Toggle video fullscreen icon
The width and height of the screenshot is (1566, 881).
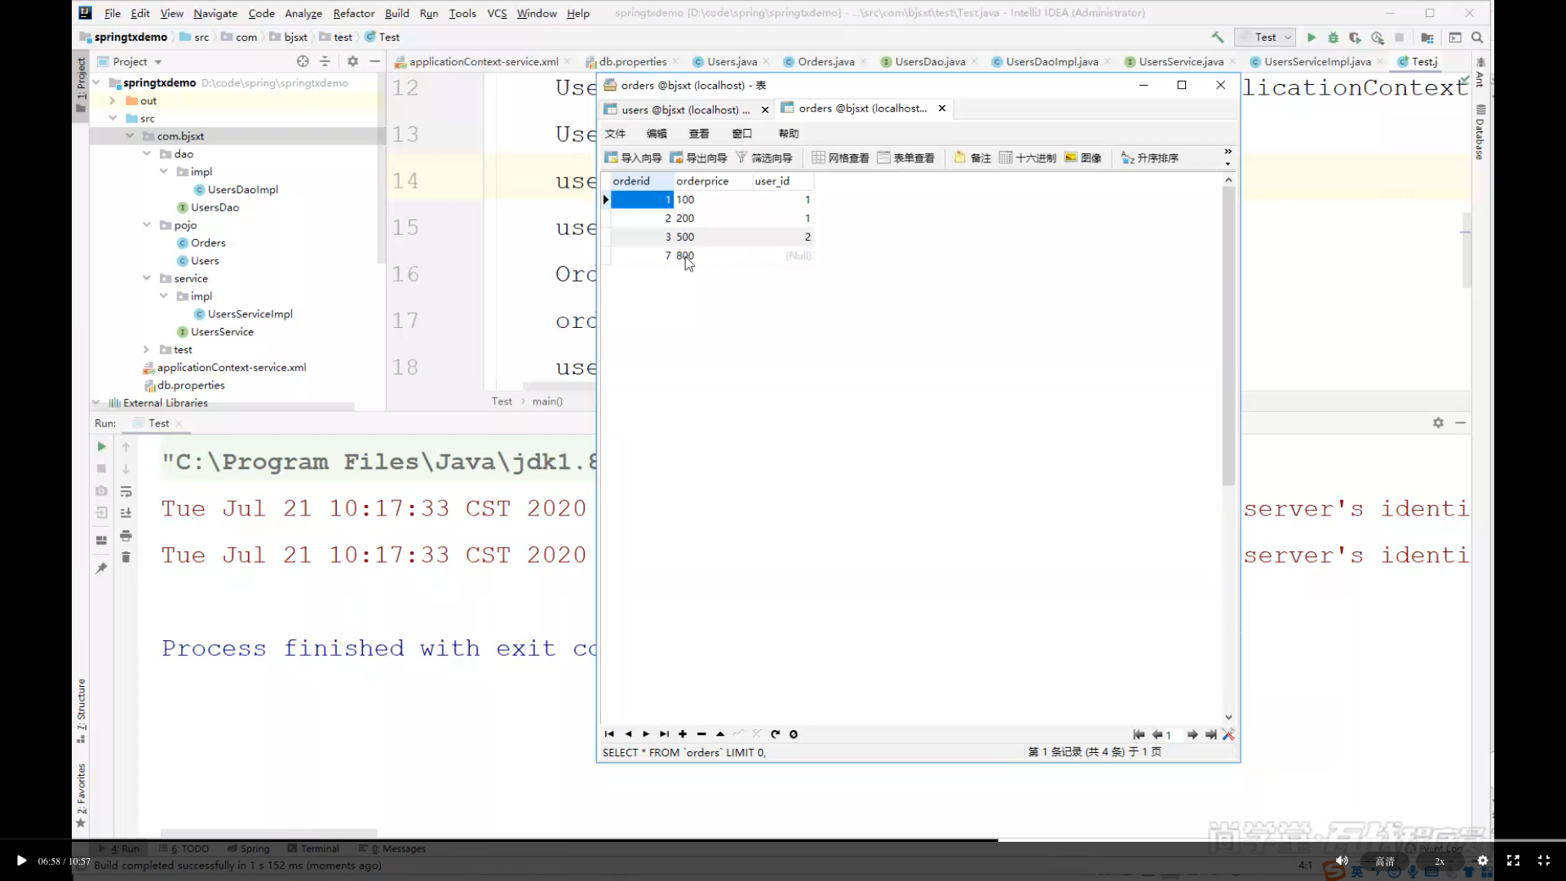pos(1513,861)
